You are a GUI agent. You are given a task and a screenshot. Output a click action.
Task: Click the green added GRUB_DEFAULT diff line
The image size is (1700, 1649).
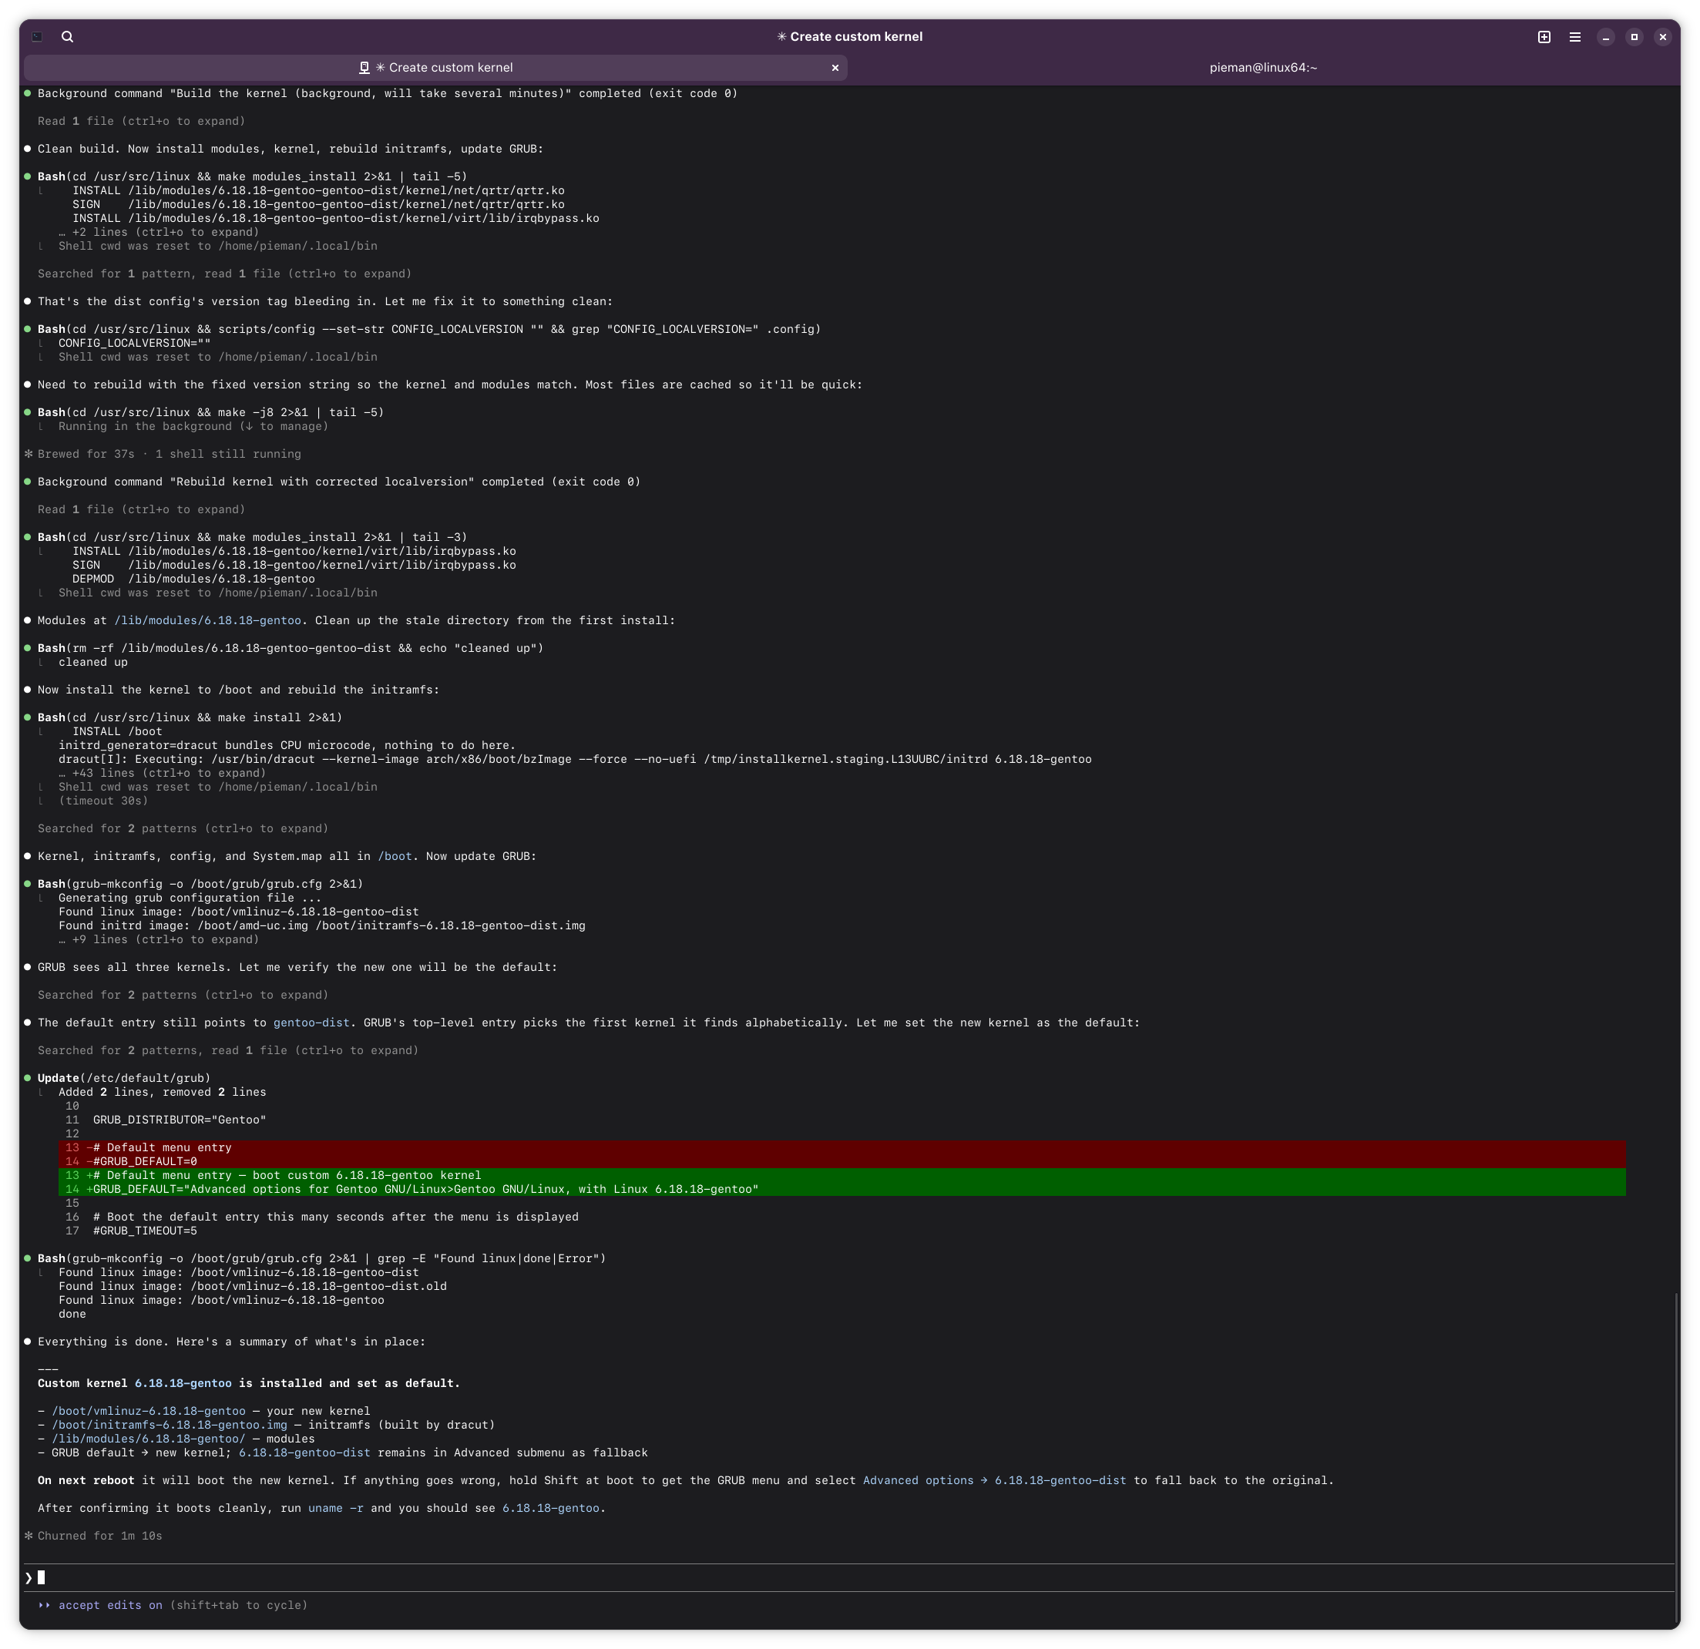point(425,1189)
